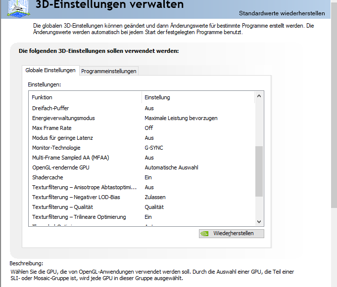The width and height of the screenshot is (337, 287).
Task: Open the Ein value for Trilineare Optimierung
Action: tap(148, 217)
